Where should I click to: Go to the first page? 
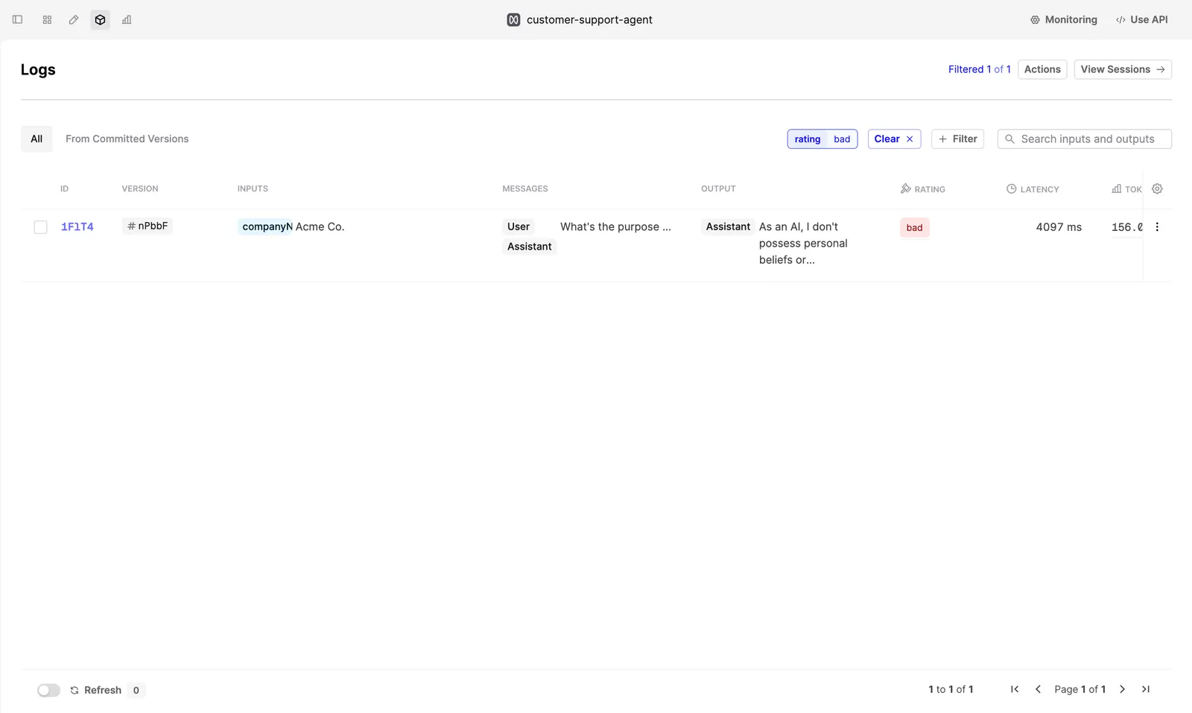(x=1015, y=690)
